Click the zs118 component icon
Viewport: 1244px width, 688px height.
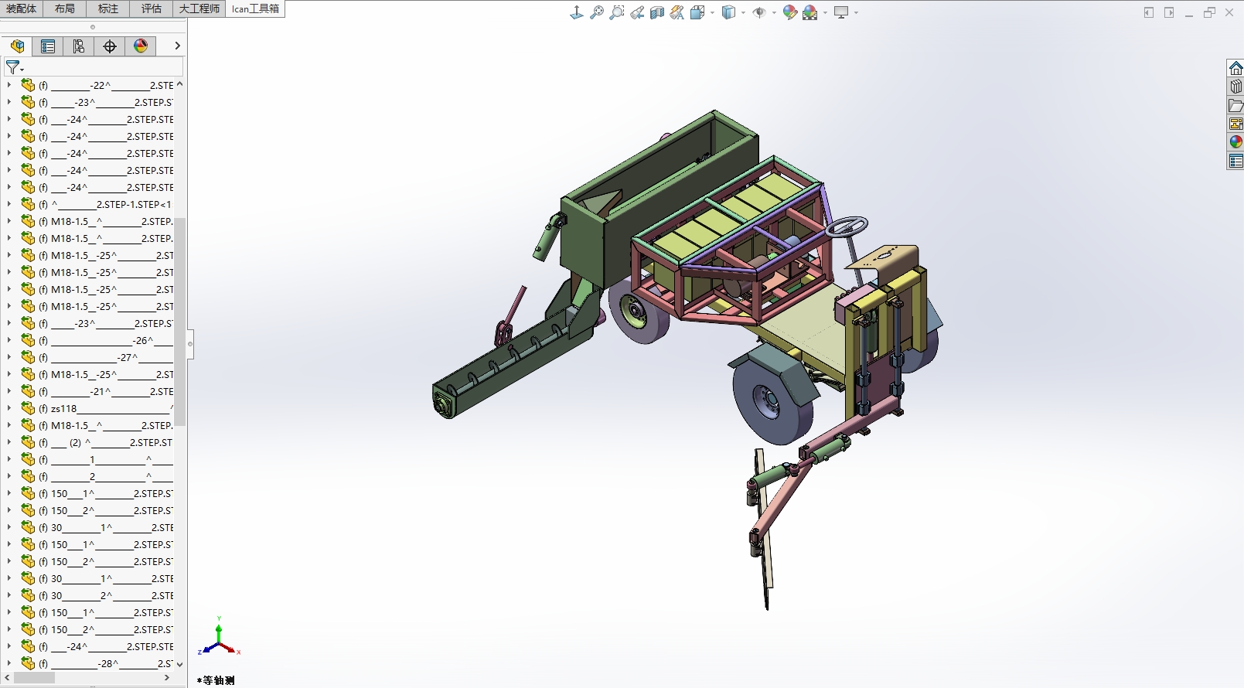[x=28, y=408]
